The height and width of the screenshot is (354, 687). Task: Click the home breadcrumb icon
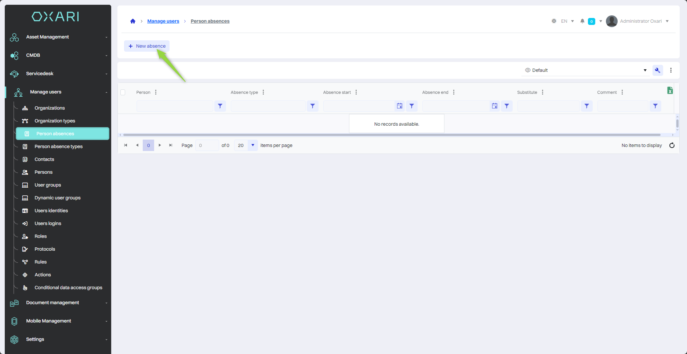[133, 21]
